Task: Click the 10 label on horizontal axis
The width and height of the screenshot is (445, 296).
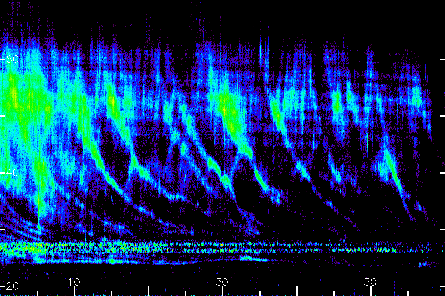Action: pyautogui.click(x=74, y=282)
